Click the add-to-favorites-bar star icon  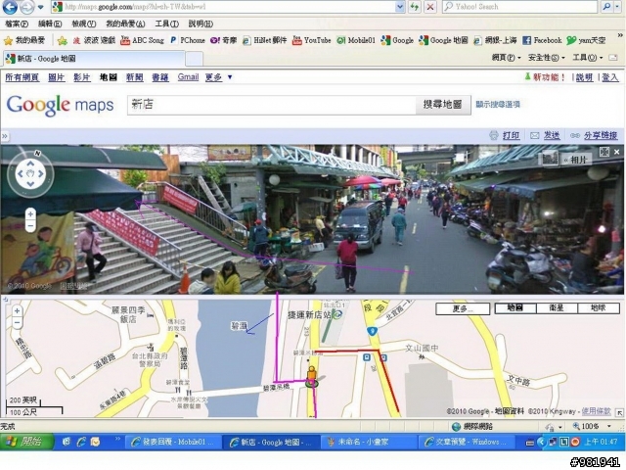pyautogui.click(x=62, y=40)
